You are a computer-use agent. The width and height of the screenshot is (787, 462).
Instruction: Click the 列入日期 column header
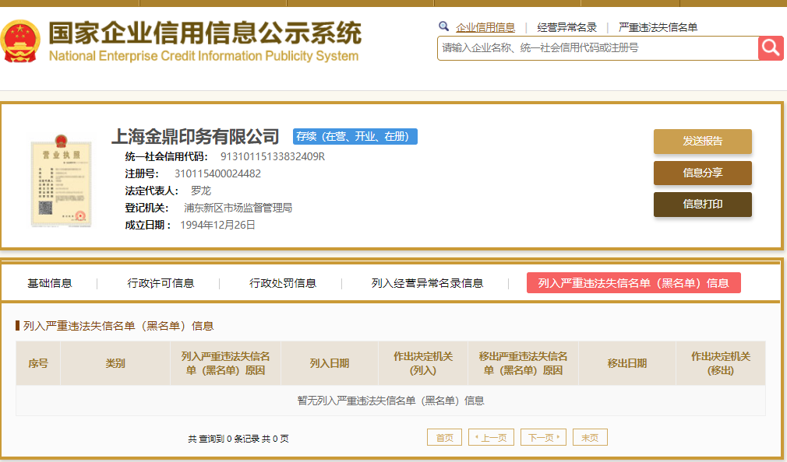pos(330,363)
